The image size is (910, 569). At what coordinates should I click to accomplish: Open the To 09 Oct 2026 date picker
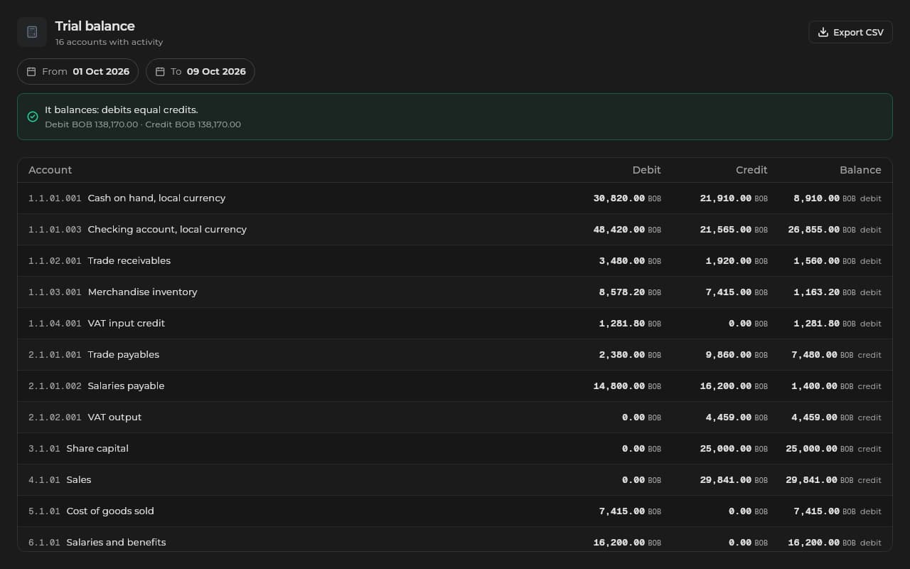[200, 72]
